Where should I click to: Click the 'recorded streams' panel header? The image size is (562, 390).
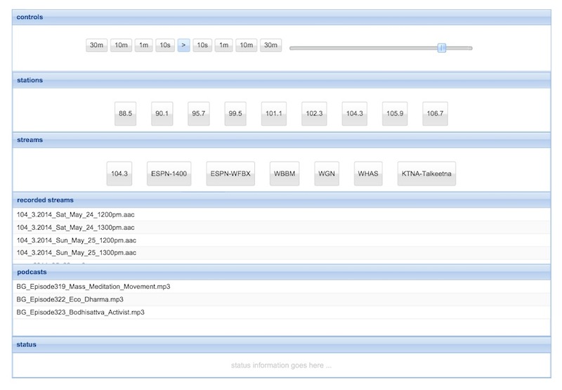pos(282,200)
